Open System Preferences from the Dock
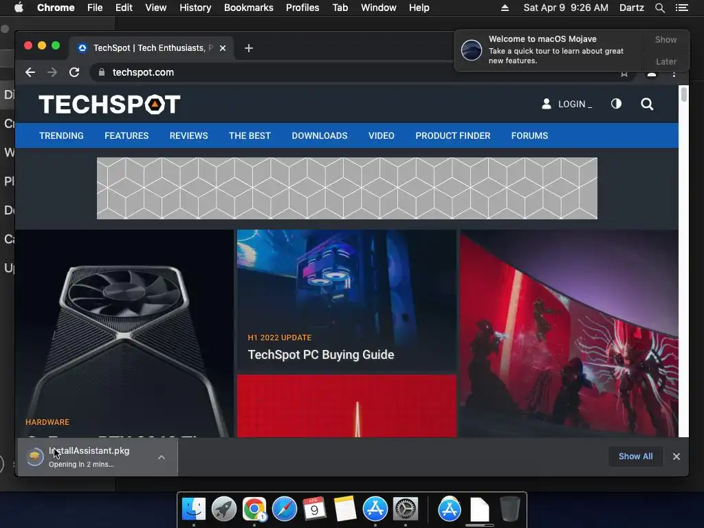 pyautogui.click(x=406, y=509)
